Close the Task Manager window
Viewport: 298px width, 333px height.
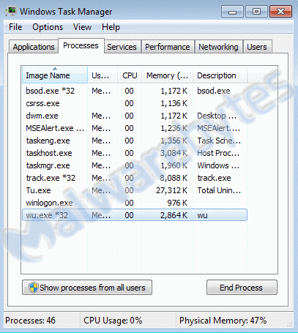point(280,12)
